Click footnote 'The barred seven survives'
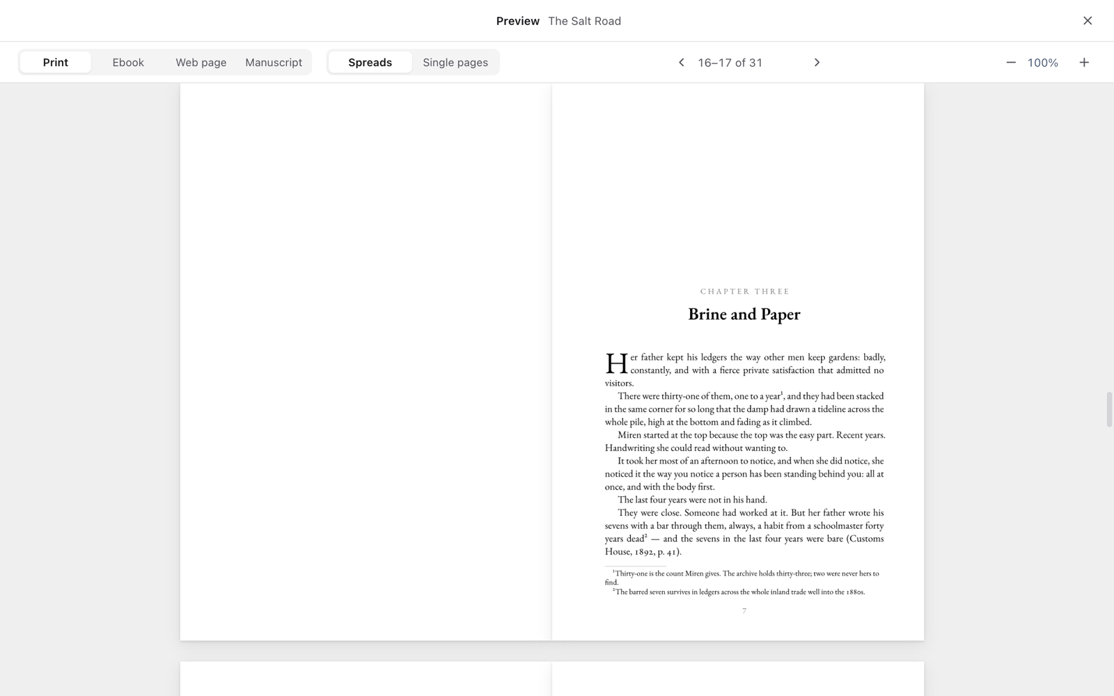1114x696 pixels. tap(739, 592)
